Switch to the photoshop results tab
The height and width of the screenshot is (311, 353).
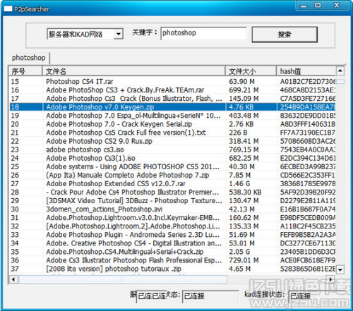(29, 58)
